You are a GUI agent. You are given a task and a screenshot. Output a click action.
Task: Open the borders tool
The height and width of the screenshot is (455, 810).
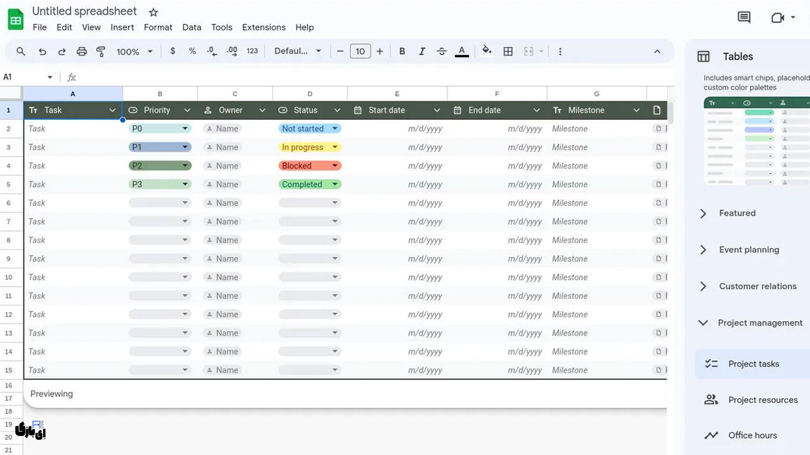tap(508, 51)
